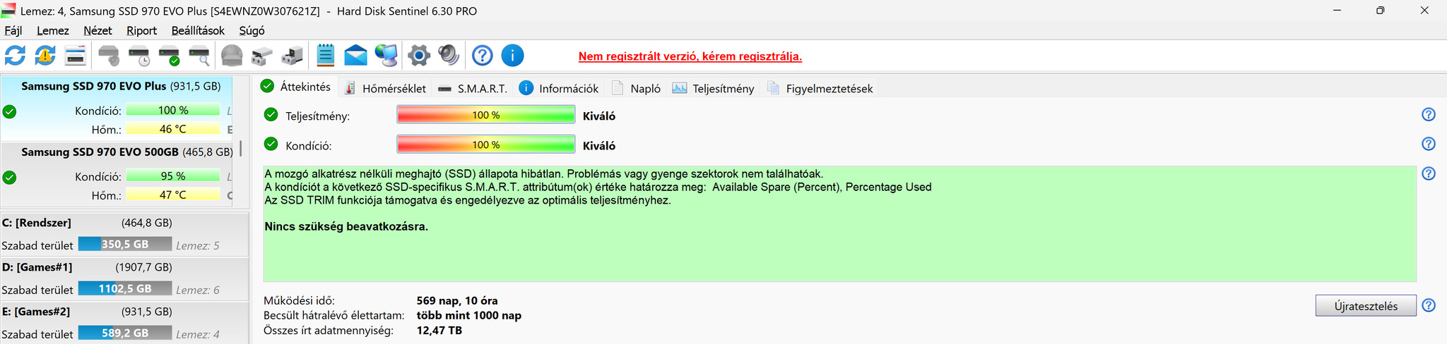Switch to the Információk tab

pos(559,88)
